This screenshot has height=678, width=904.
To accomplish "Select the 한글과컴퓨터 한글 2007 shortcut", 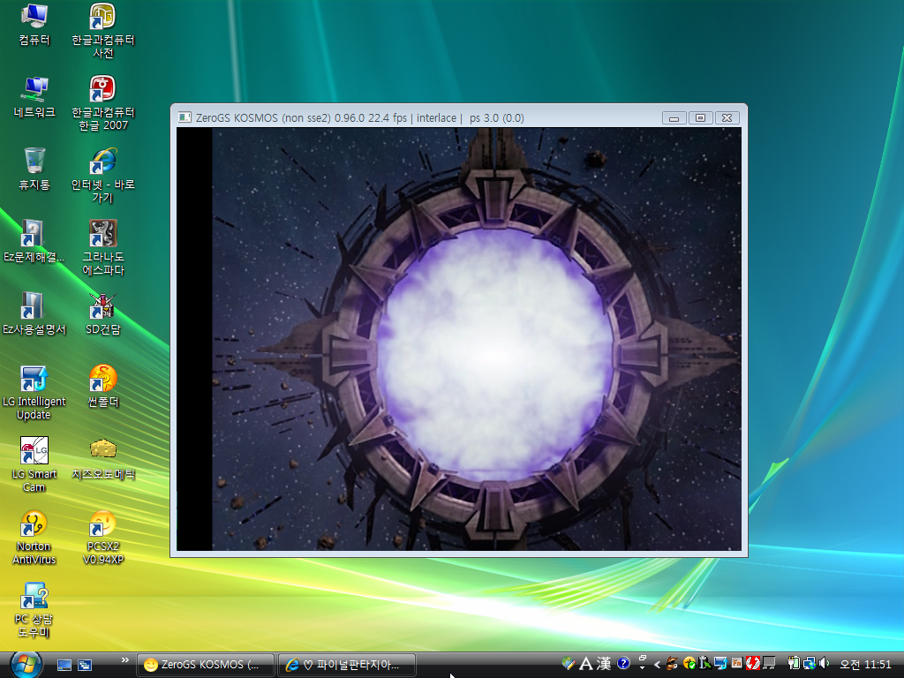I will click(x=102, y=104).
